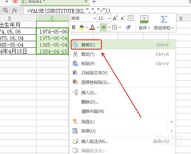Select the 出生年月 header cell
The height and width of the screenshot is (154, 191).
coord(18,25)
